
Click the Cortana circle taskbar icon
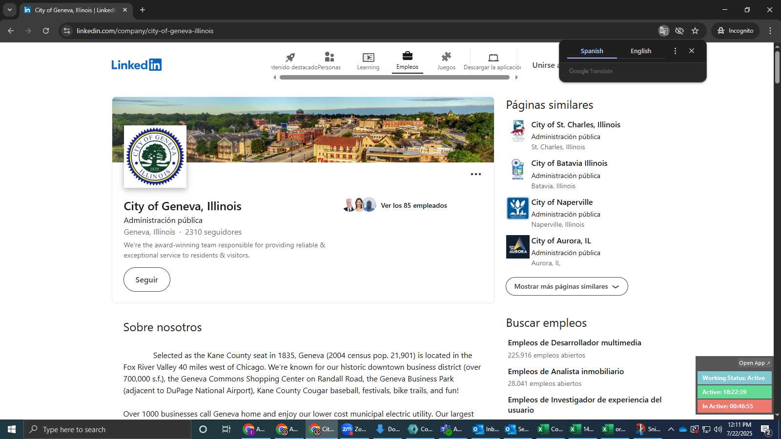(x=203, y=429)
